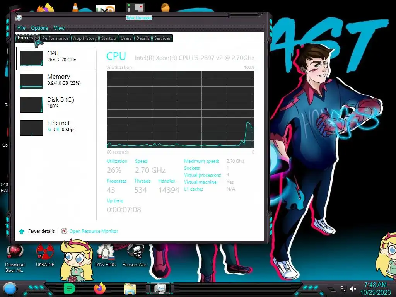Select the Memory resource in sidebar
The image size is (396, 297).
click(x=56, y=81)
